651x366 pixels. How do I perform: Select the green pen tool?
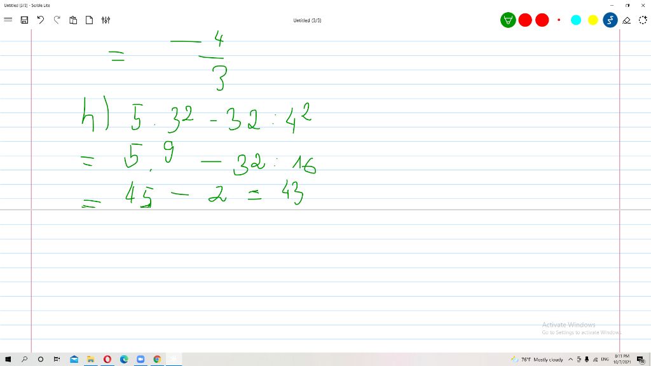(508, 20)
